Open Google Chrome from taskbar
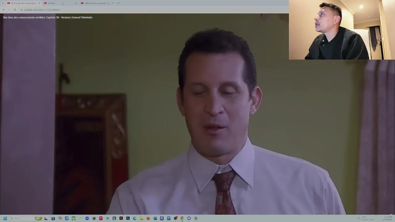 tap(182, 218)
